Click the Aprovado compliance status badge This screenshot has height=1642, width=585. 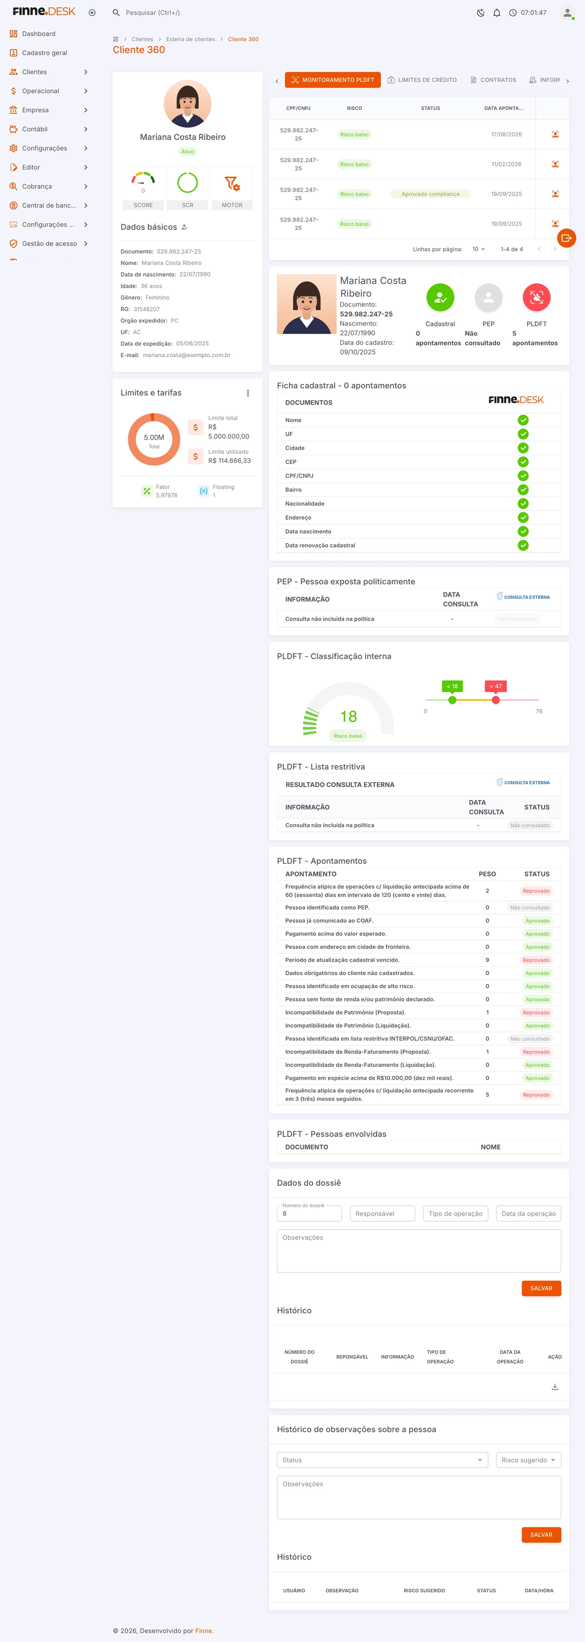430,194
